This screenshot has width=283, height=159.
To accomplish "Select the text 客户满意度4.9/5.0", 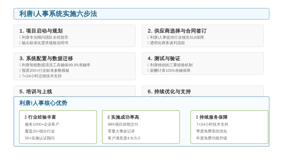I will 124,138.
